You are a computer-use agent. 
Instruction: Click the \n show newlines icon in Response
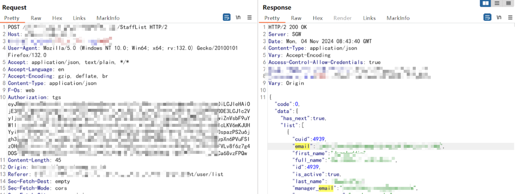[x=498, y=18]
